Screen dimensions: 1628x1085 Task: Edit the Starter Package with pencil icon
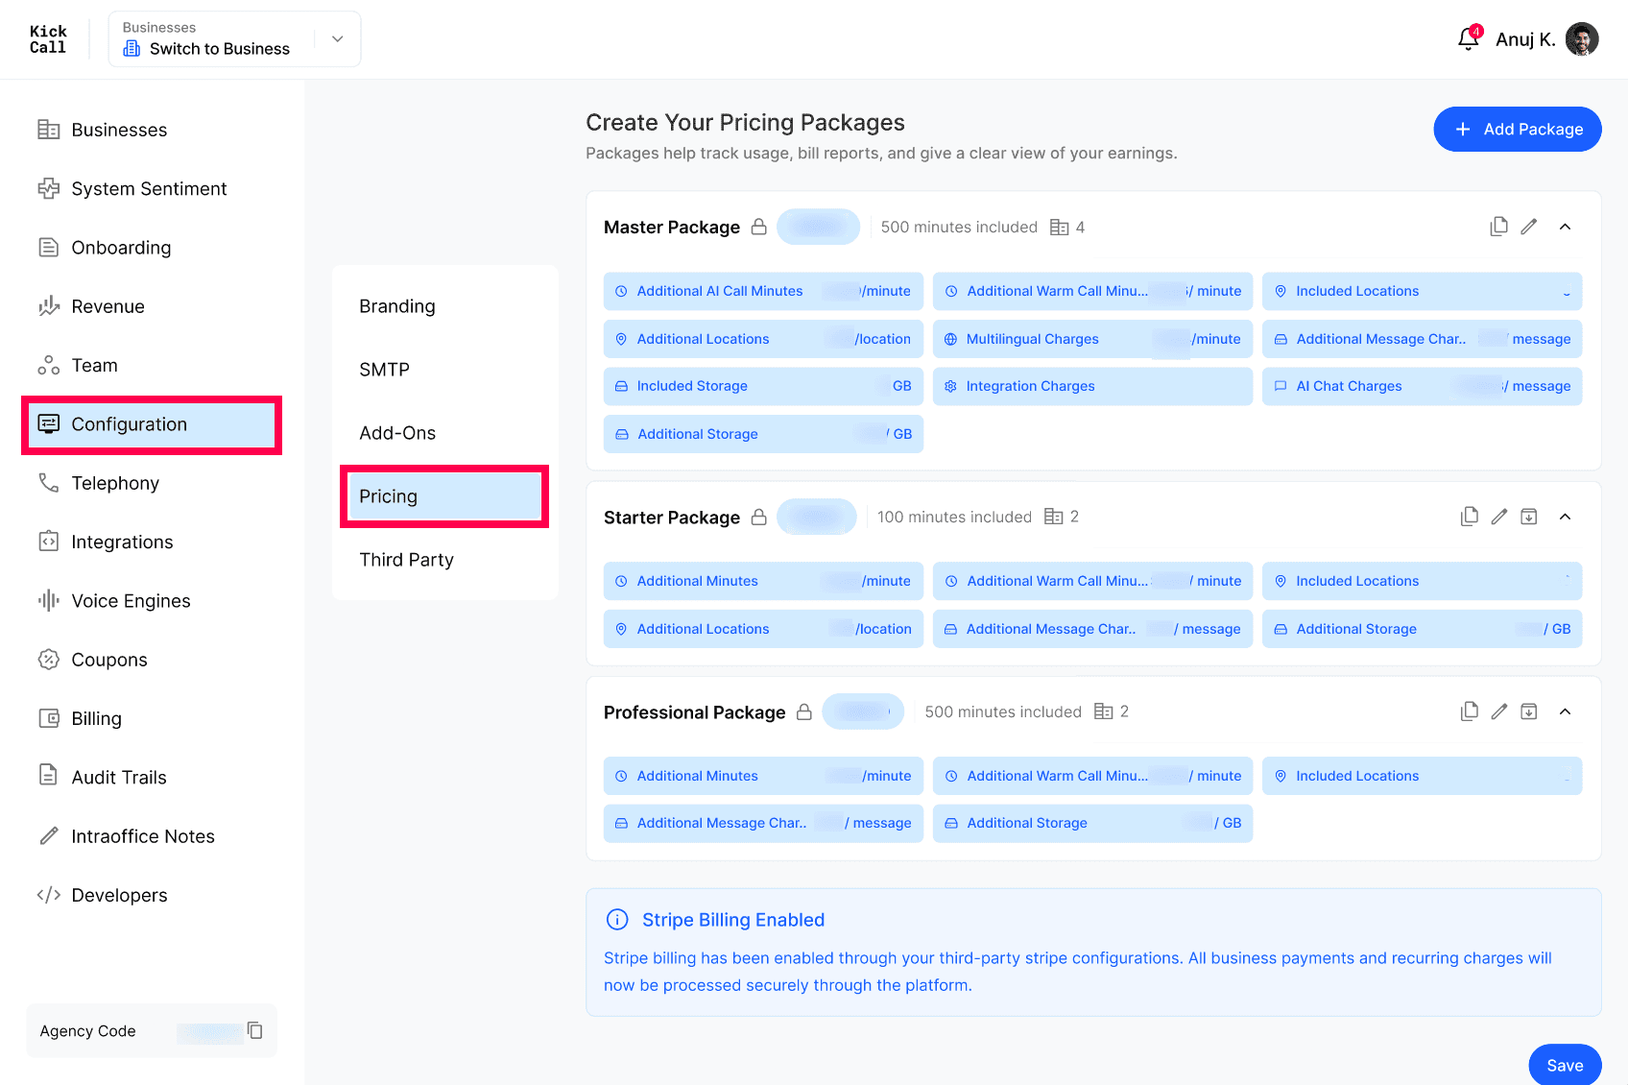pyautogui.click(x=1499, y=517)
